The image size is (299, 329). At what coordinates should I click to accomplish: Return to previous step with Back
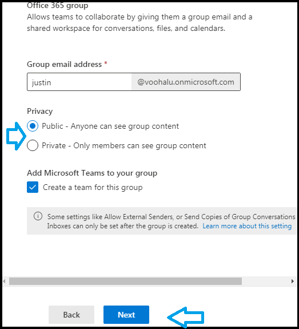pyautogui.click(x=71, y=315)
